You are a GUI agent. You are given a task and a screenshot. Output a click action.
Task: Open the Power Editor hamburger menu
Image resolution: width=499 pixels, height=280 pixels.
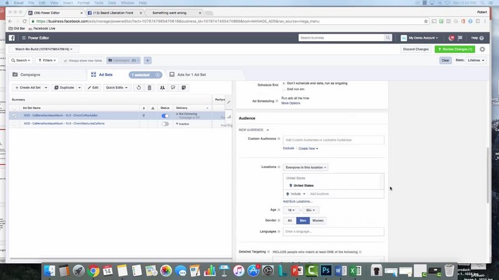pos(24,38)
